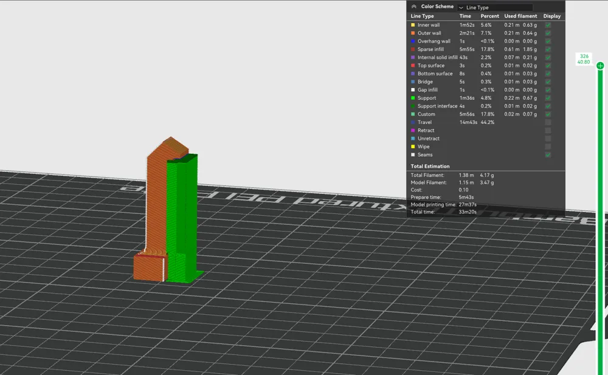Toggle the Top surface display checkbox
The image size is (608, 375).
click(x=548, y=66)
